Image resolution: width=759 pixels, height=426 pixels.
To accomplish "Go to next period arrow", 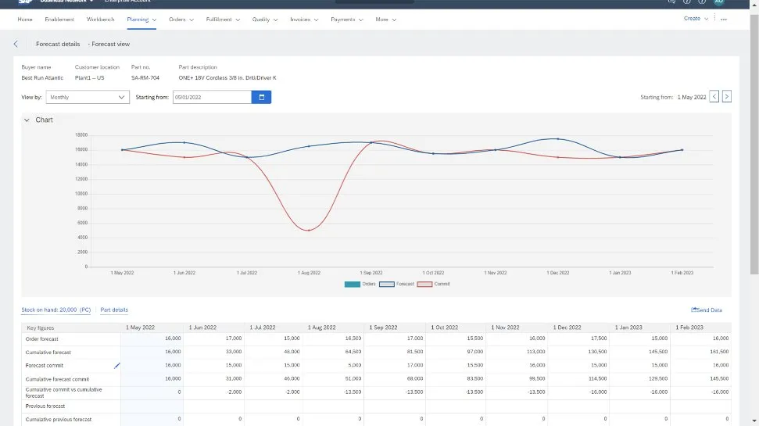I will [x=727, y=97].
